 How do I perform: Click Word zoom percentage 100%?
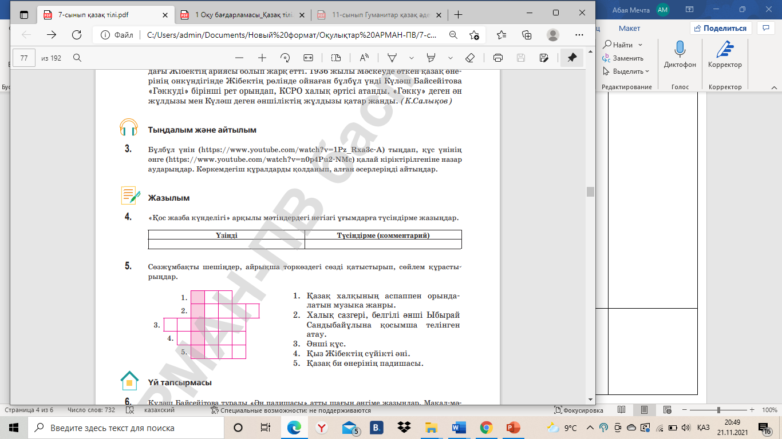point(769,410)
